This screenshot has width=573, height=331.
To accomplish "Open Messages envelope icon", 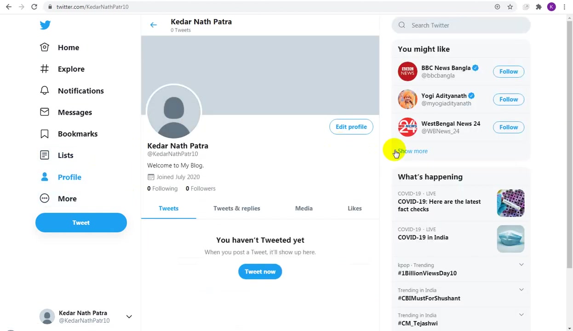I will click(x=45, y=112).
